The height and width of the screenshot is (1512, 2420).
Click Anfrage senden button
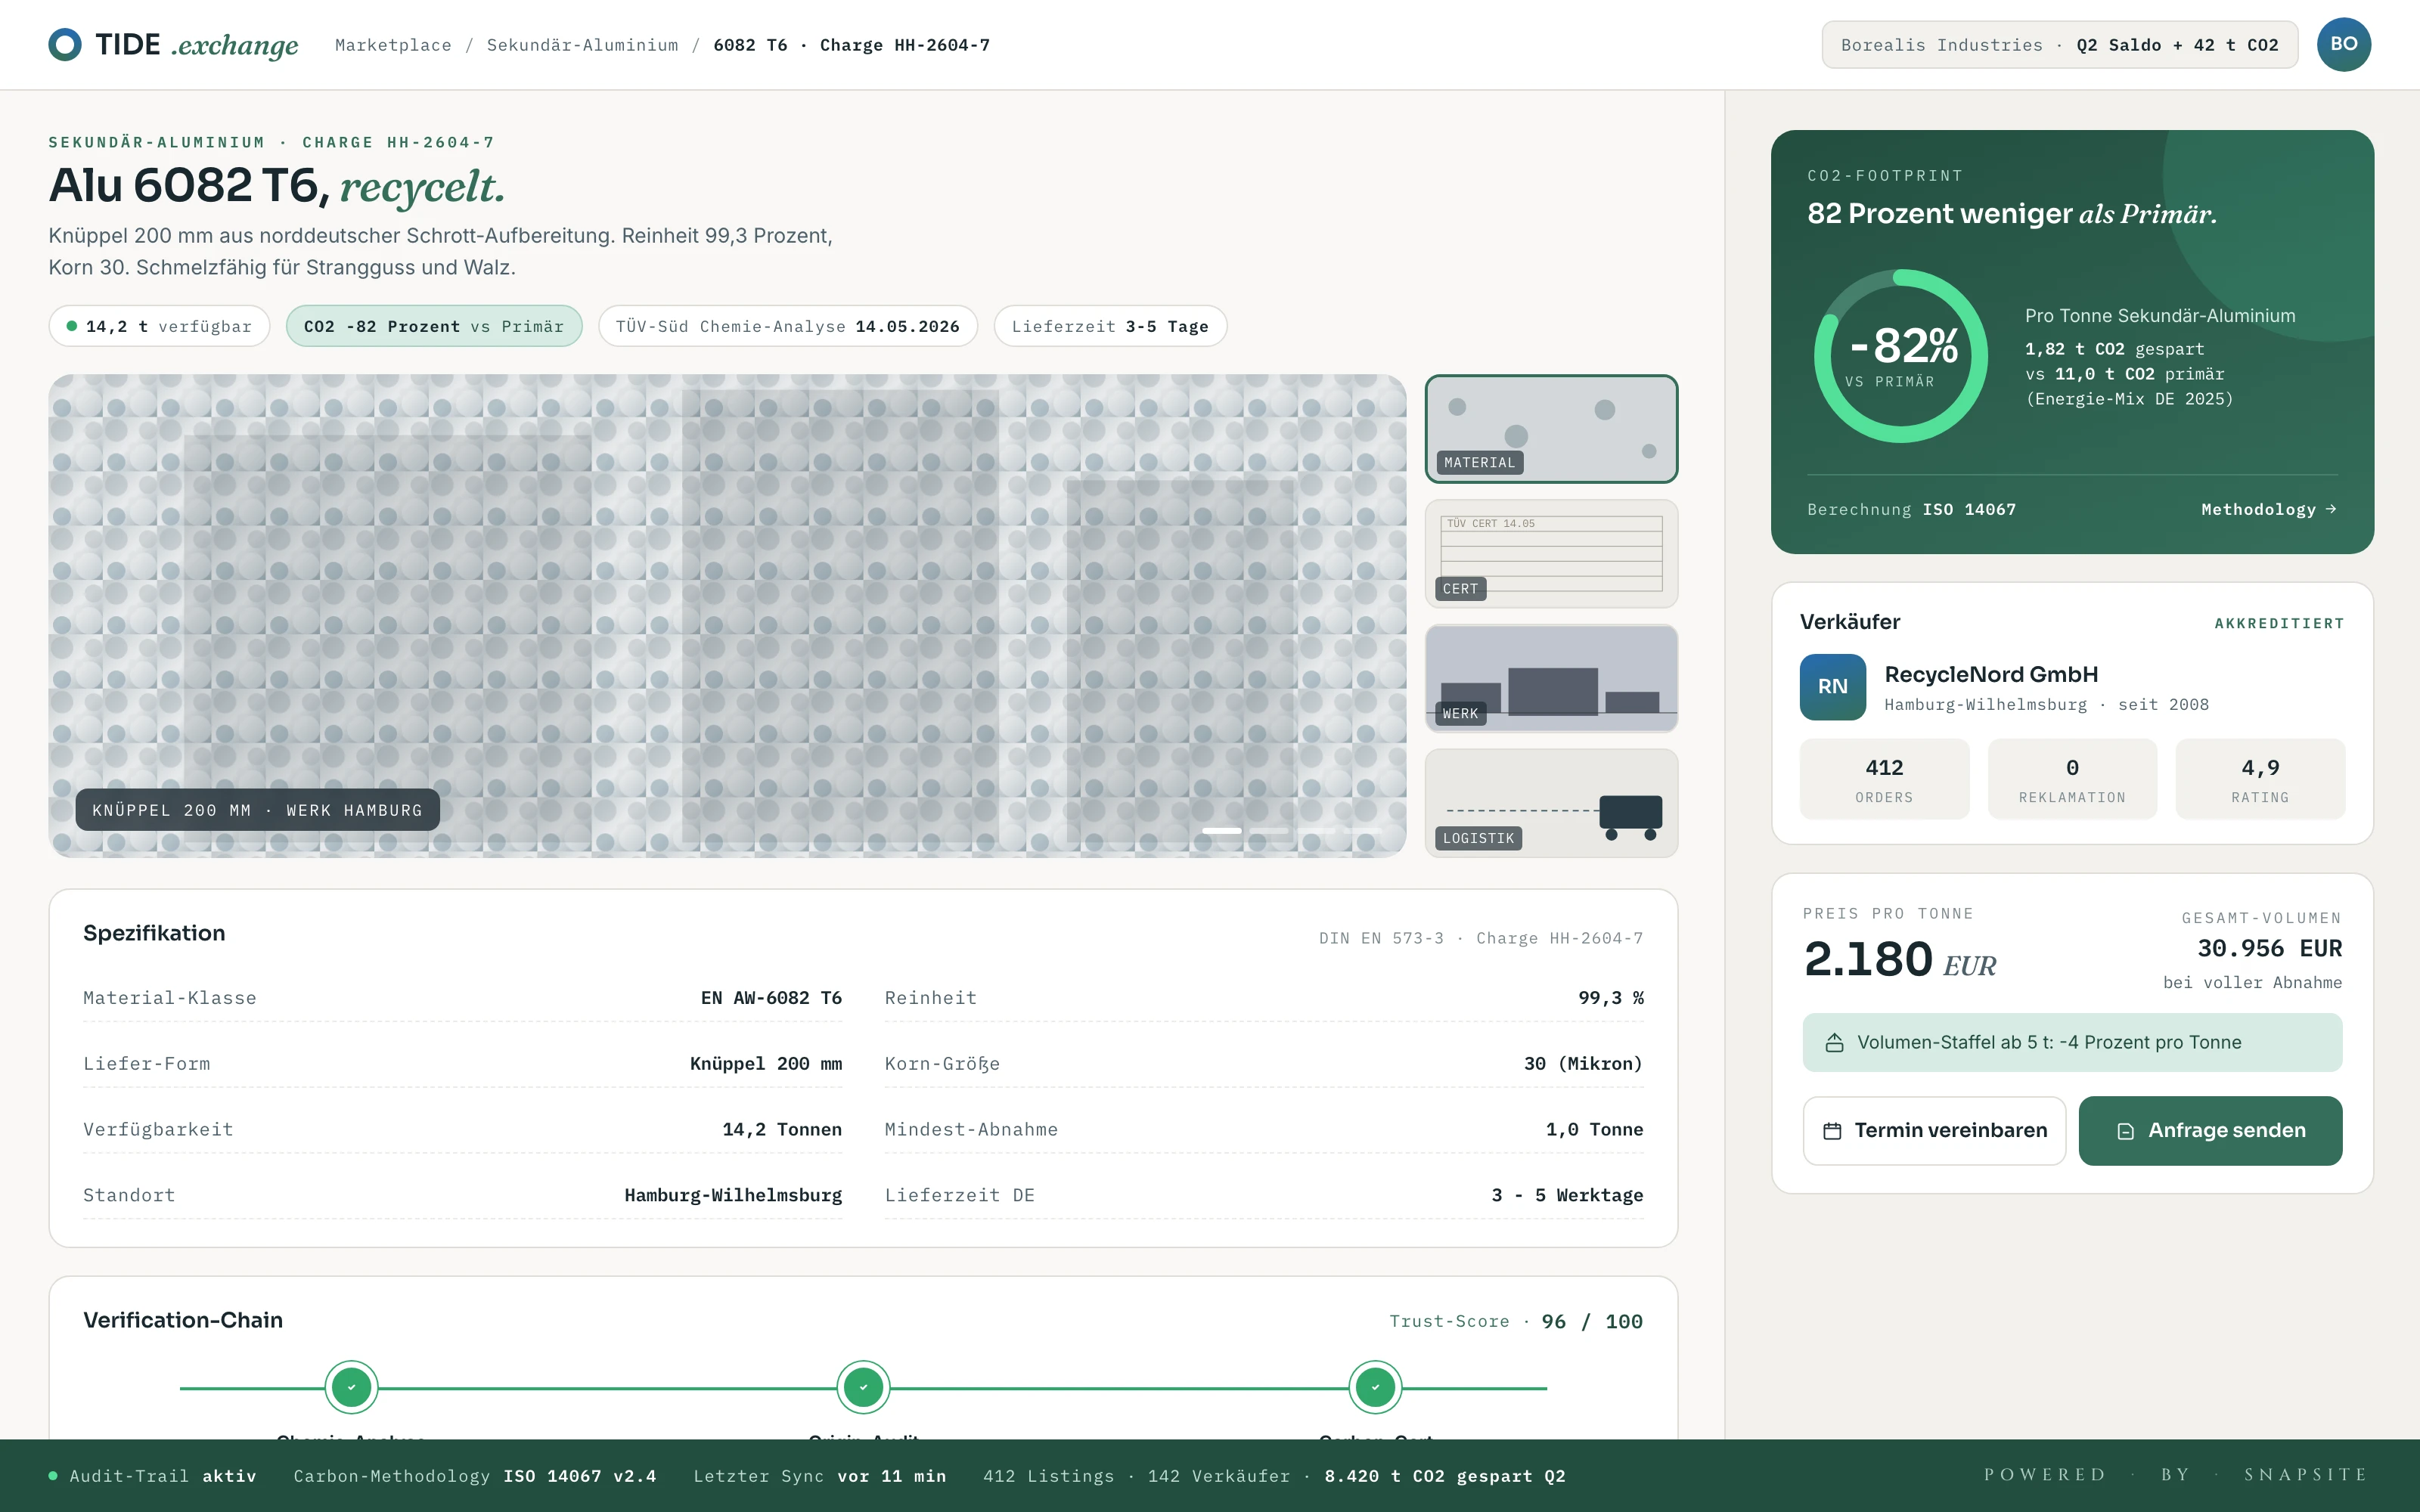click(2210, 1131)
